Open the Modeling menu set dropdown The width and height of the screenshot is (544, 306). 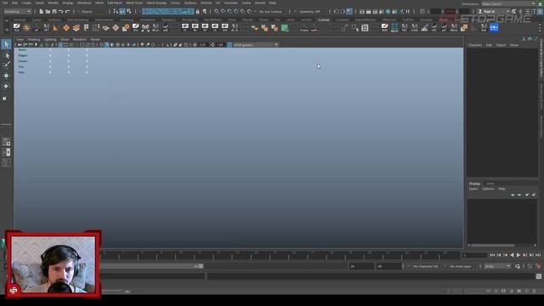click(17, 11)
